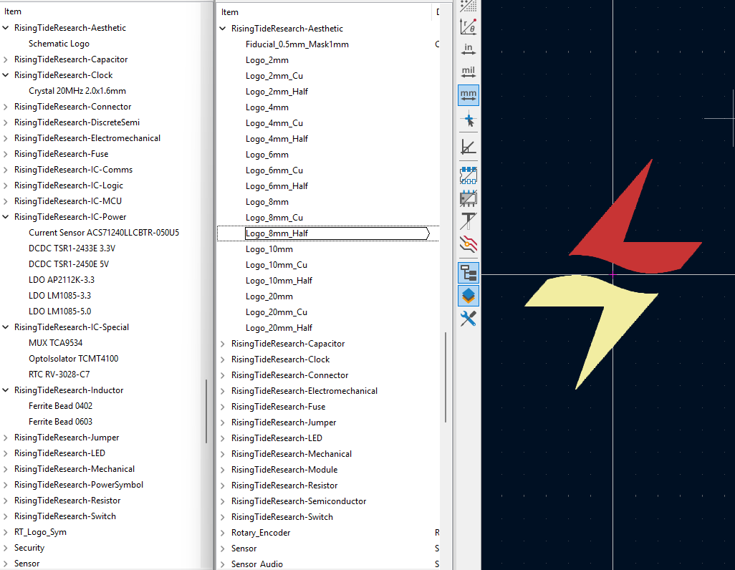Expand the Security library
Screen dimensions: 735x570
click(x=6, y=548)
